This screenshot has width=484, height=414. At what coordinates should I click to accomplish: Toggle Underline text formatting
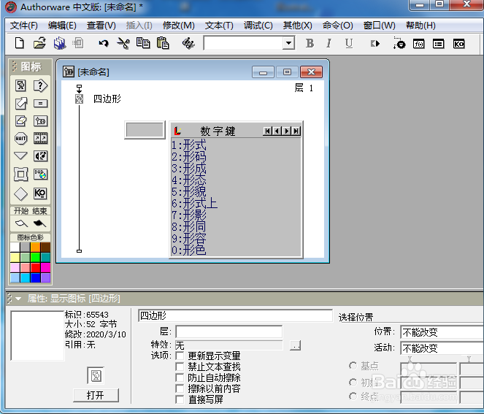point(349,43)
